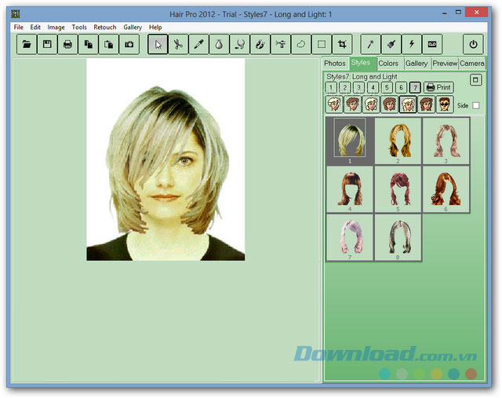Click the lightning bolt quick effect icon
Screen dimensions: 502x398
click(412, 44)
